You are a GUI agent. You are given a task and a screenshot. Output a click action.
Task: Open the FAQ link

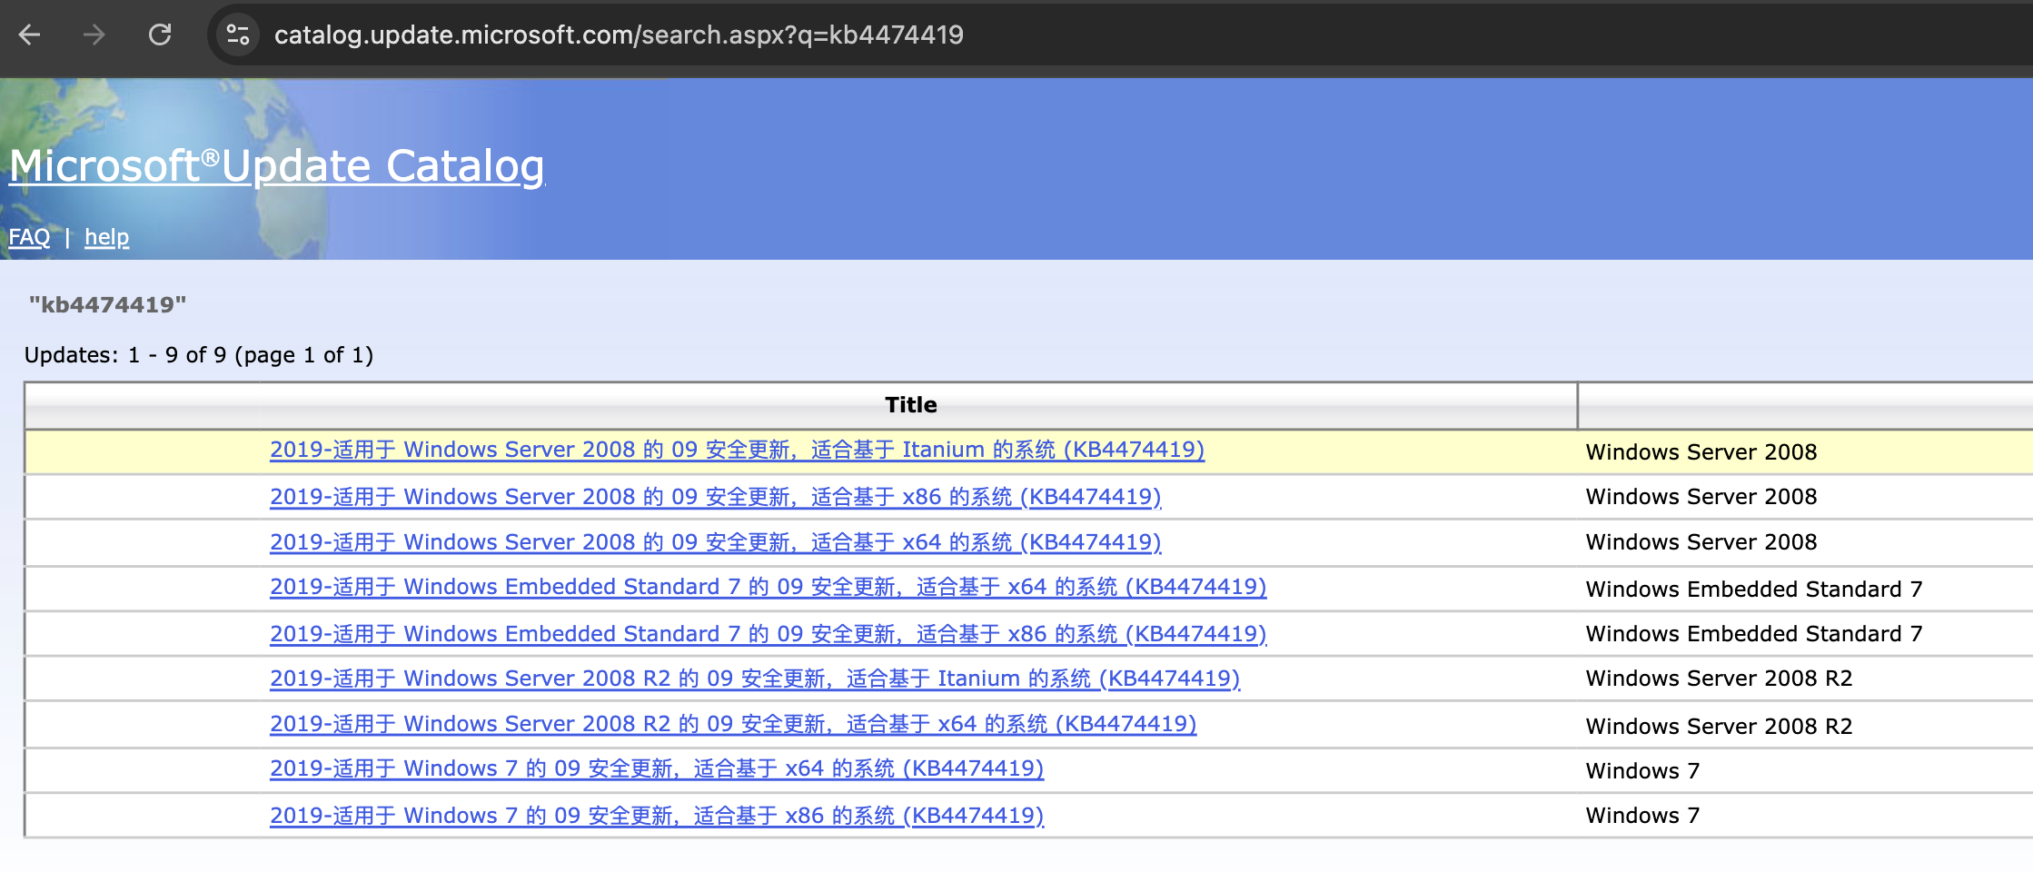[29, 237]
